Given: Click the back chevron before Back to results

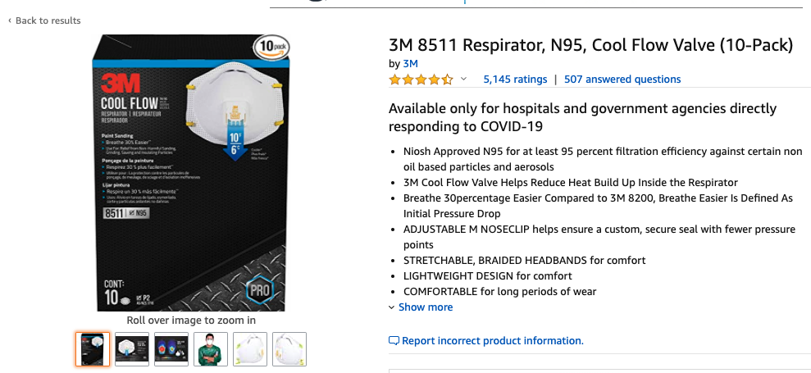Looking at the screenshot, I should (10, 20).
